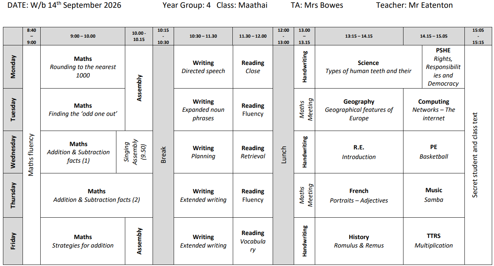
Task: Select the Thursday French Portraits cell
Action: click(x=359, y=195)
